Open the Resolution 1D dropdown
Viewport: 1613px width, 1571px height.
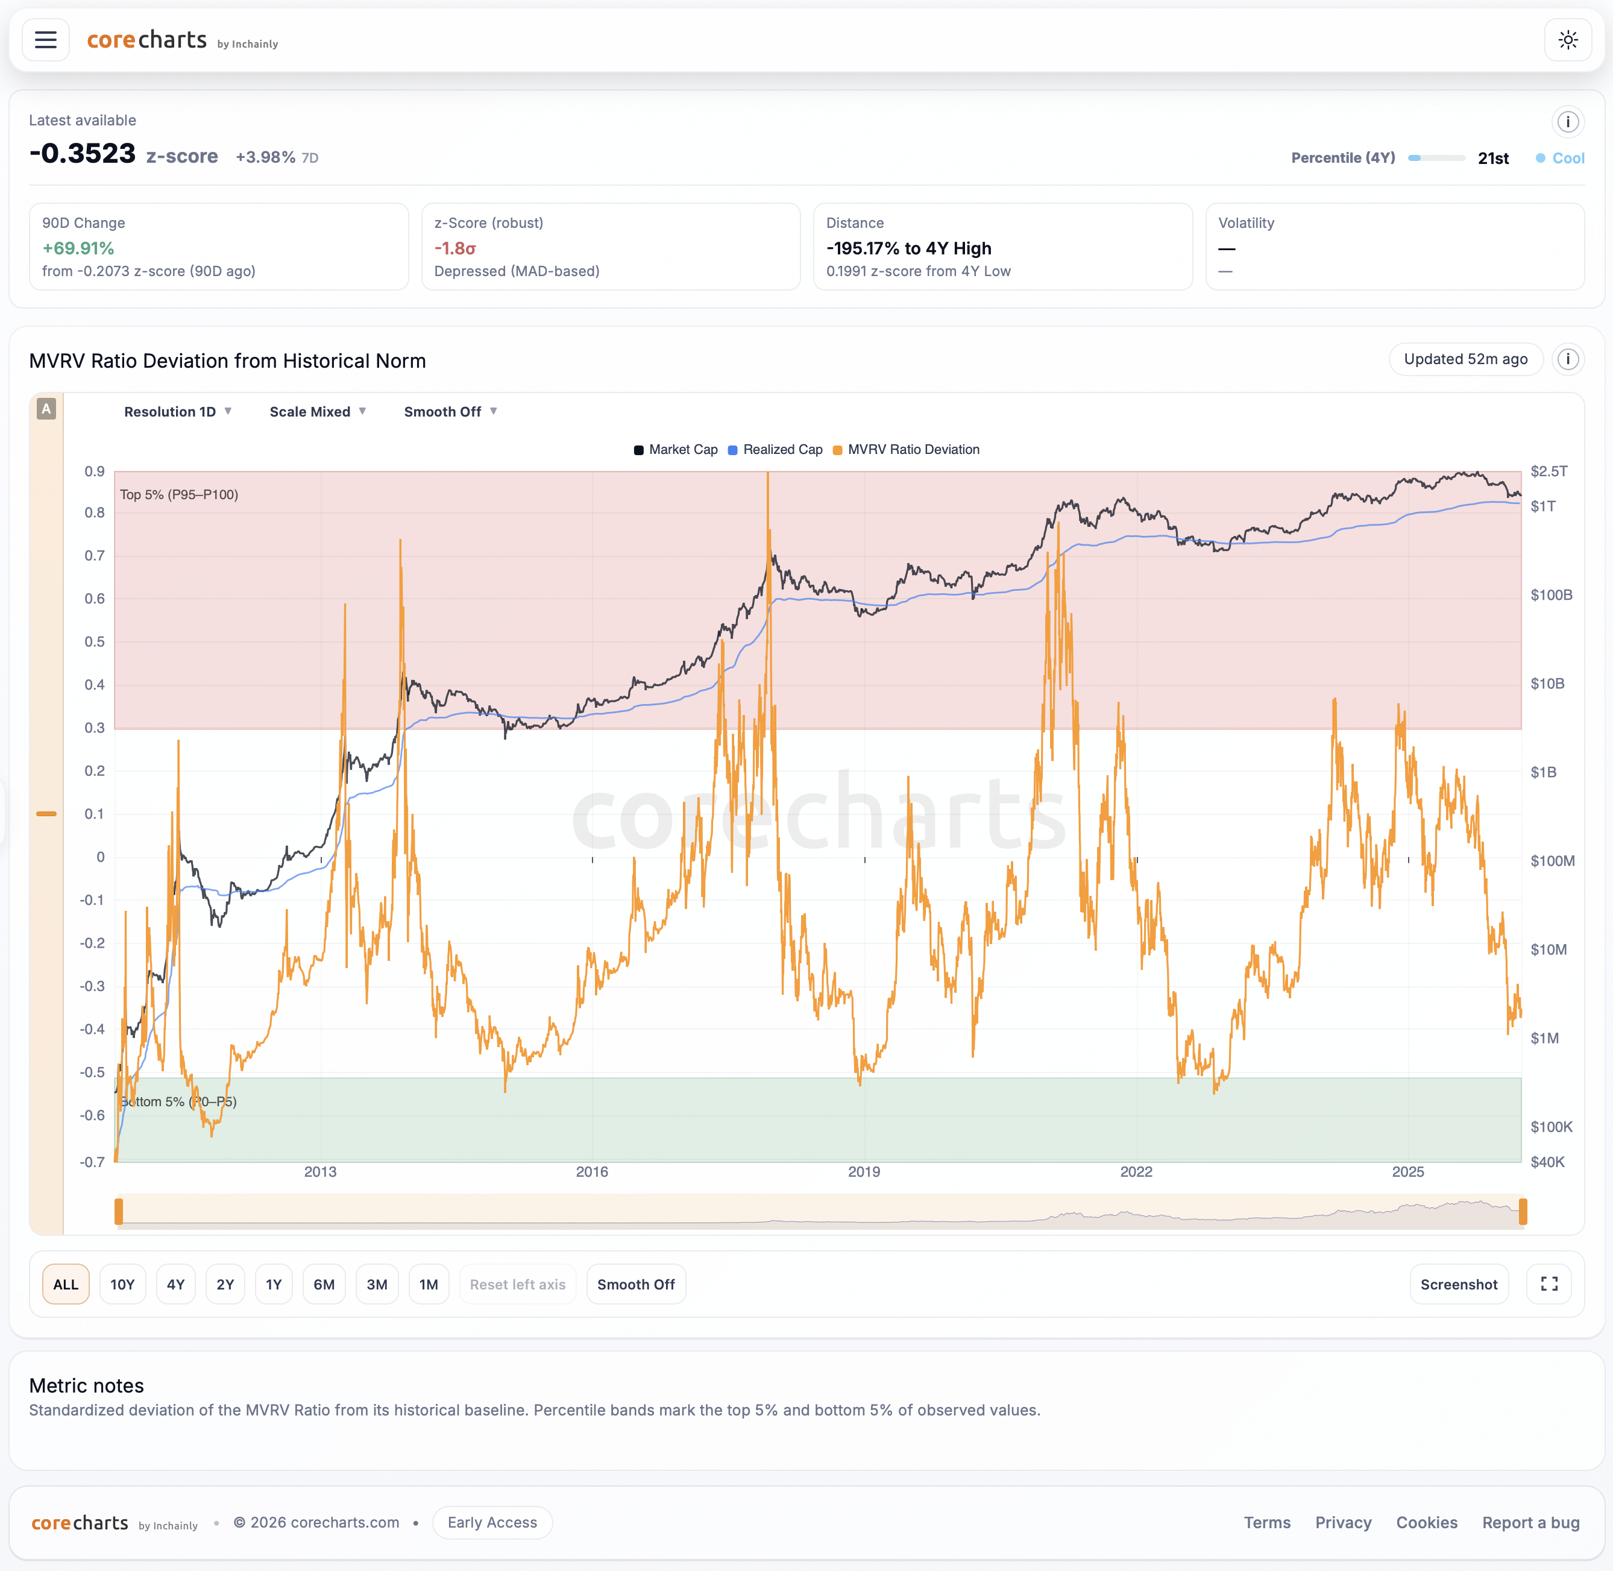pos(177,411)
